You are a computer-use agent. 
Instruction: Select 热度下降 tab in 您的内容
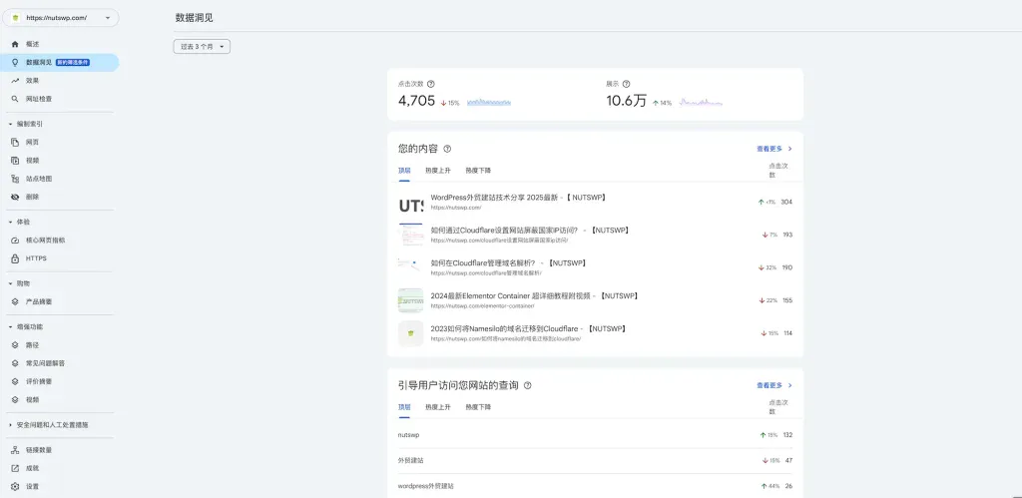[x=478, y=171]
